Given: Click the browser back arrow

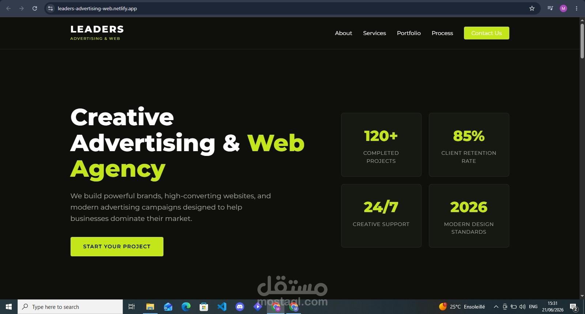Looking at the screenshot, I should pos(8,8).
